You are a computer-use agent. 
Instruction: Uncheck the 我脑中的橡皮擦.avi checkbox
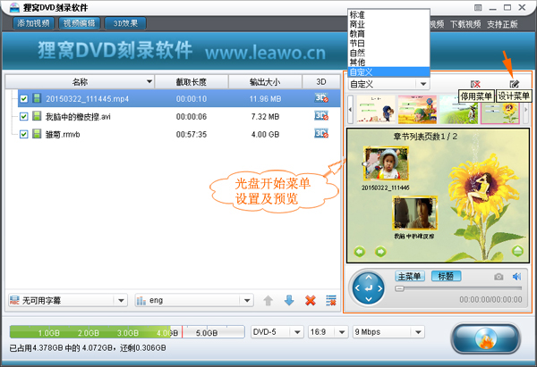click(23, 116)
